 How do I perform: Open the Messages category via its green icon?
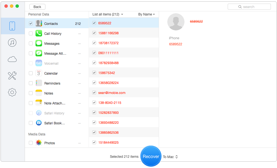click(39, 43)
